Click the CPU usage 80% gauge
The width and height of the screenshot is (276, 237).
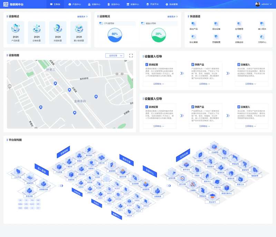[115, 34]
